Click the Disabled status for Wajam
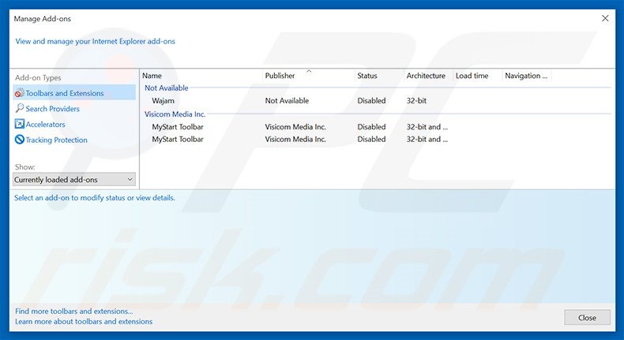The height and width of the screenshot is (340, 624). pos(371,101)
